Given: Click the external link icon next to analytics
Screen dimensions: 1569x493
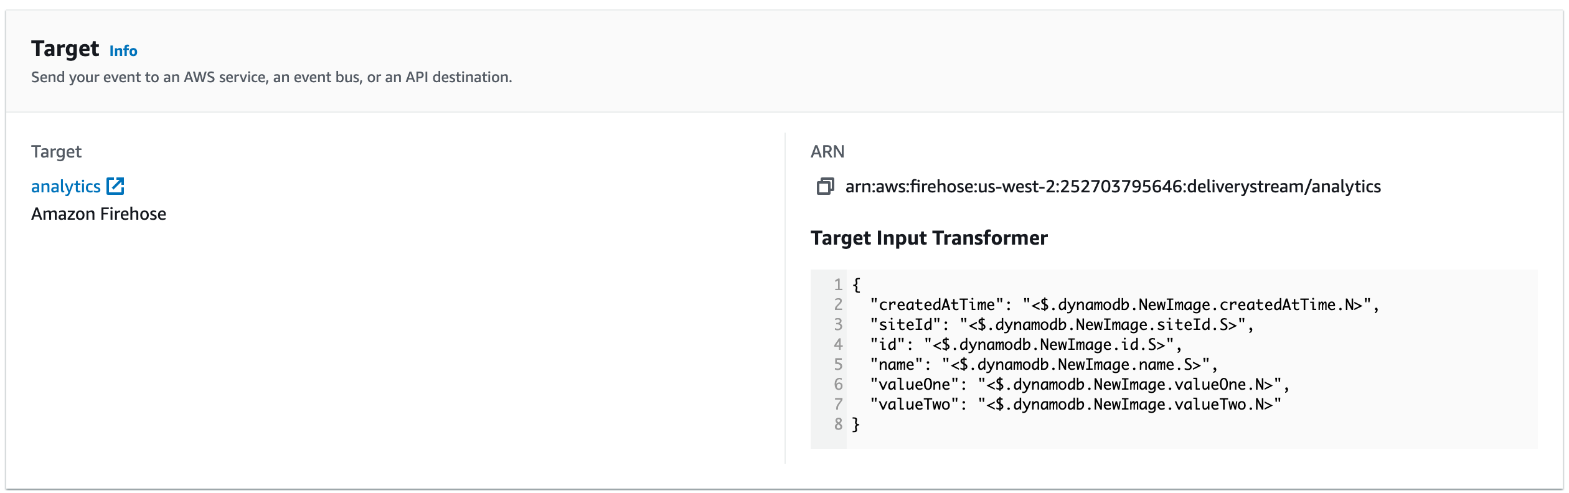Looking at the screenshot, I should [115, 186].
